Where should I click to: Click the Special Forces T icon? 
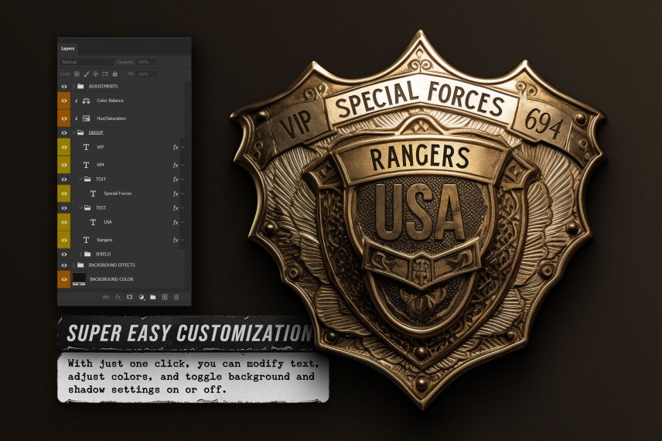pyautogui.click(x=94, y=193)
